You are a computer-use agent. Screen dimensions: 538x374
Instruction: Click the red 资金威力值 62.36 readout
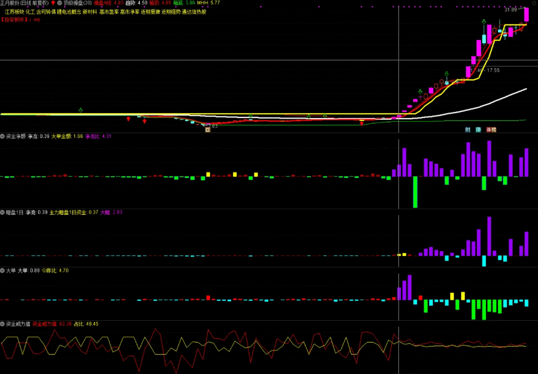52,324
